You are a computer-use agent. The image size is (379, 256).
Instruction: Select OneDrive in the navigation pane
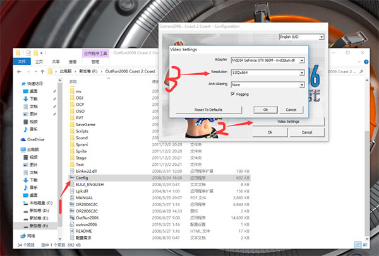[36, 139]
